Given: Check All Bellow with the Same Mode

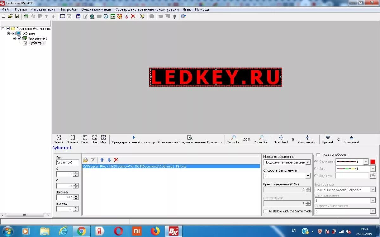Looking at the screenshot, I should [x=265, y=211].
